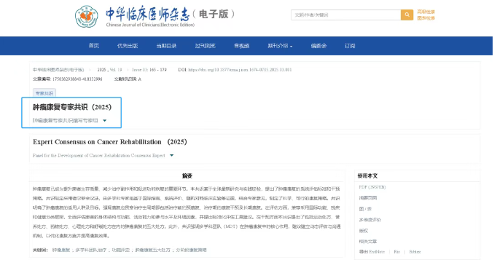Click the Chinese author group name
497x265 pixels.
pyautogui.click(x=66, y=121)
